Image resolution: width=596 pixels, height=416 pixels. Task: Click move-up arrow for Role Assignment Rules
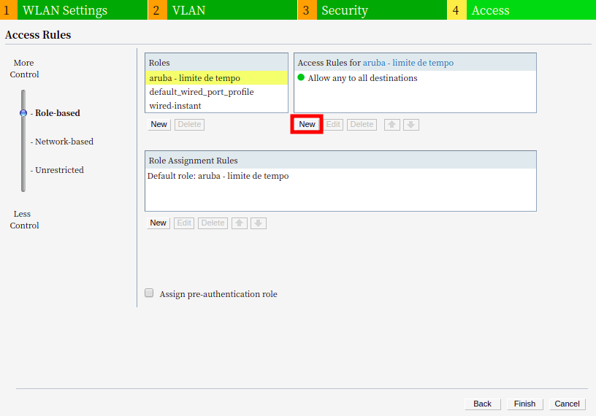click(240, 223)
